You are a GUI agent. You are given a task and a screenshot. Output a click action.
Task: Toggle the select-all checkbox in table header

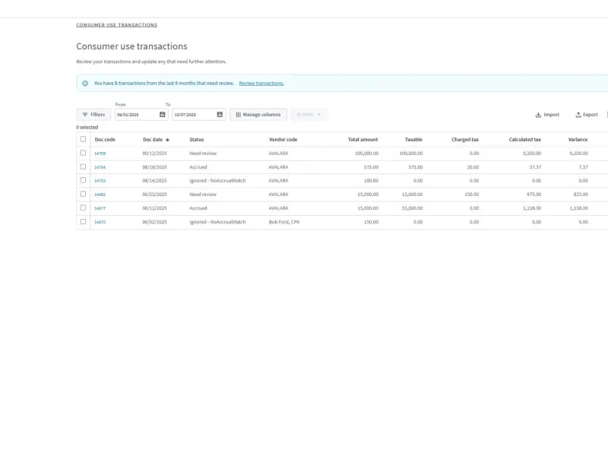coord(83,139)
